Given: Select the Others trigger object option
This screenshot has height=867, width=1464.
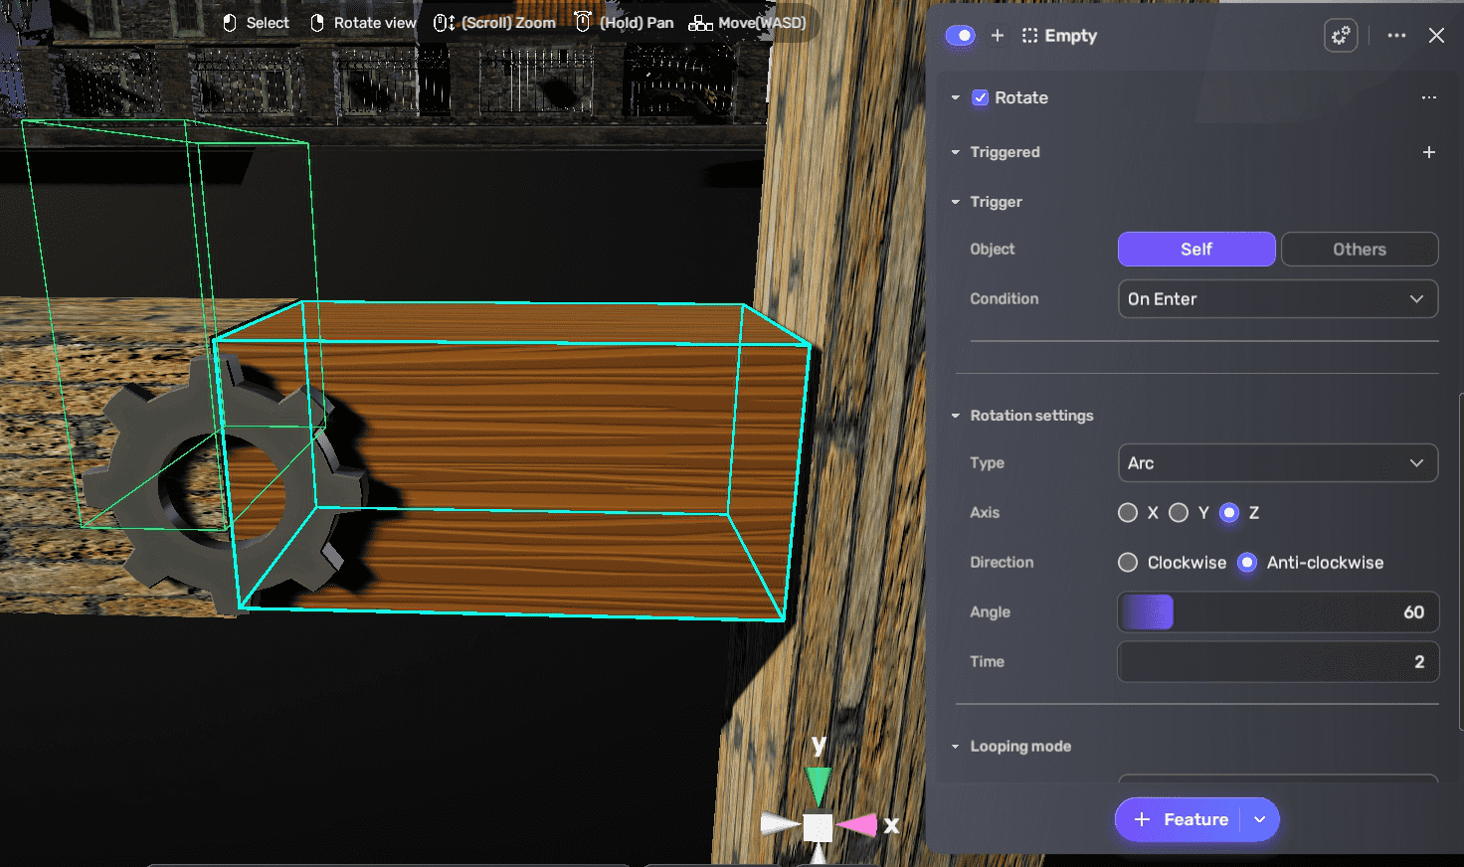Looking at the screenshot, I should coord(1360,249).
